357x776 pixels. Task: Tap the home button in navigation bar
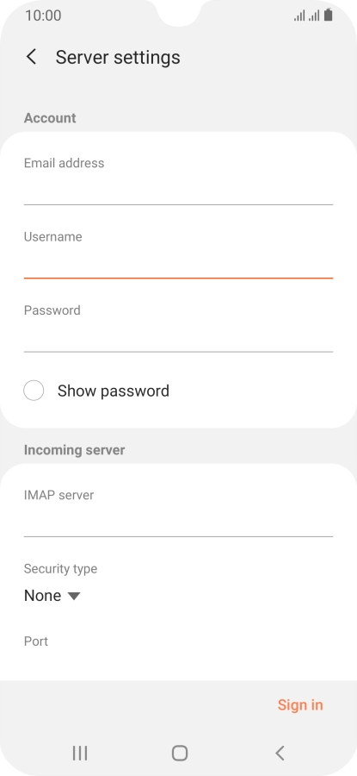[179, 753]
